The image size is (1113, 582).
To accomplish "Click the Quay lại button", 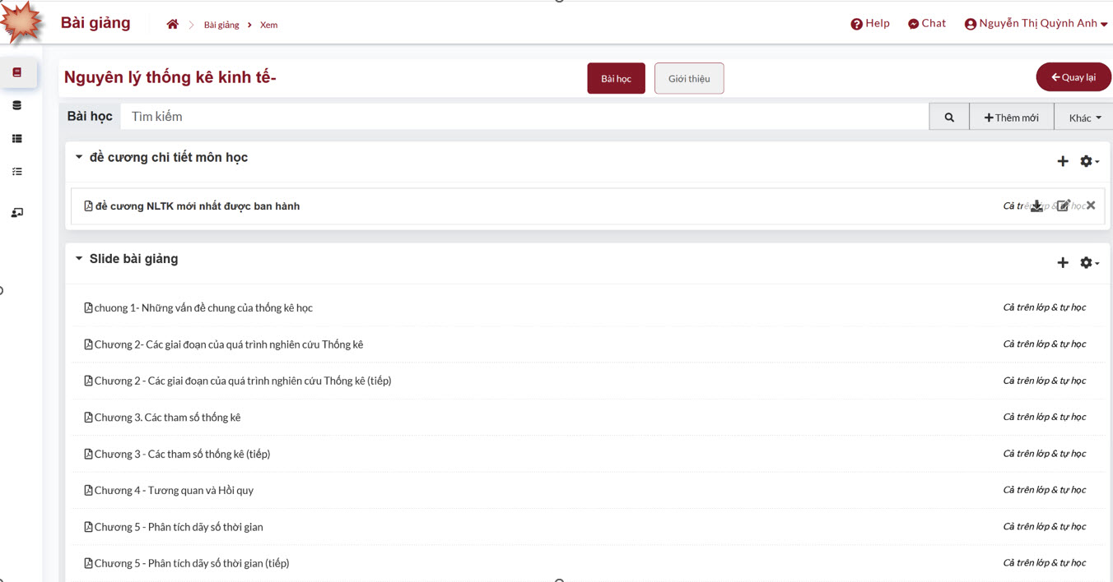I will click(1073, 77).
